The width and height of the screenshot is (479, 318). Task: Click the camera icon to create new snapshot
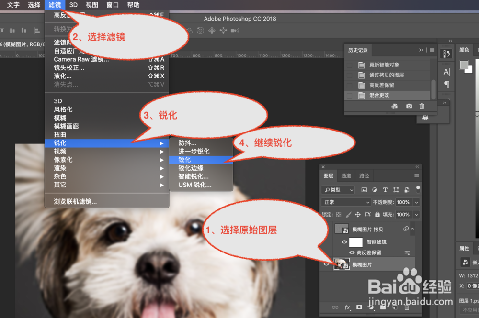(409, 106)
